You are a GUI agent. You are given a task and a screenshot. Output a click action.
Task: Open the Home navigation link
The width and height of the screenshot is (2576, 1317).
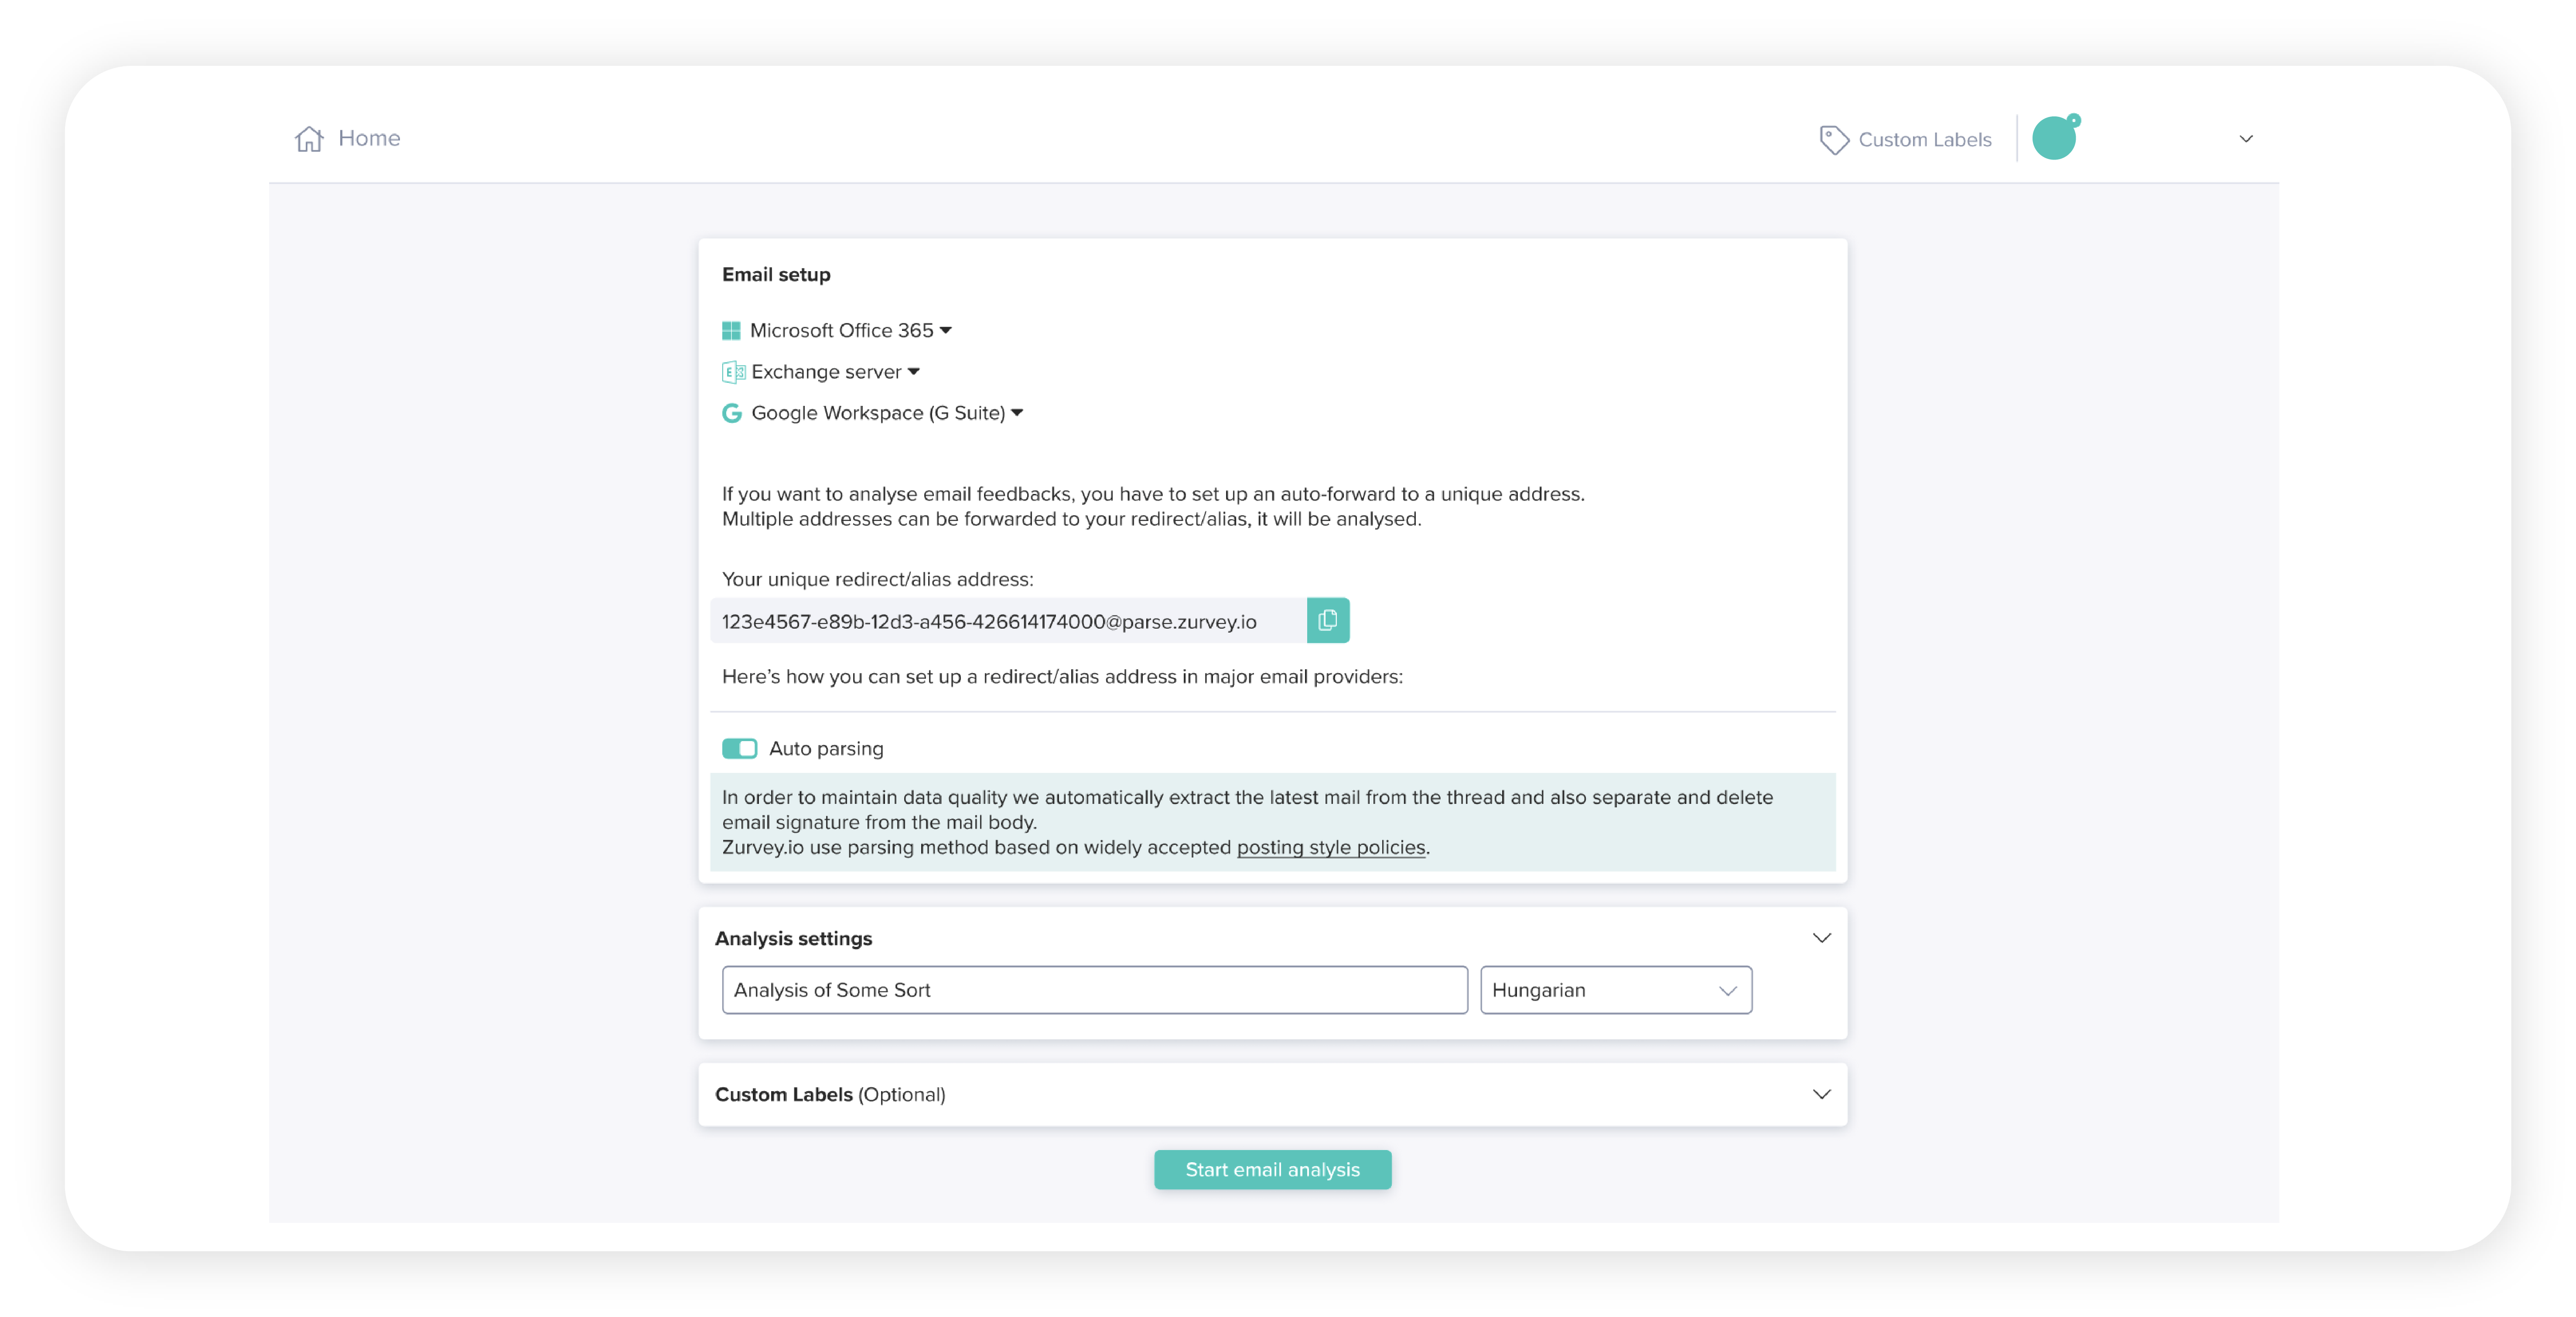(347, 139)
